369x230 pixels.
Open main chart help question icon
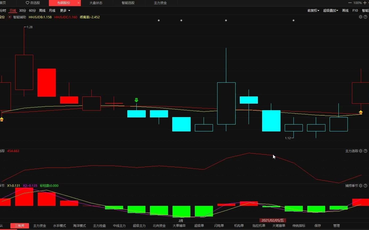[x=366, y=17]
